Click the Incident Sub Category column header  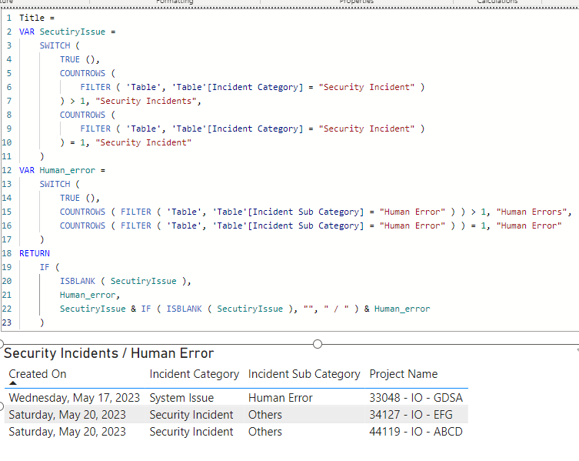click(x=304, y=374)
